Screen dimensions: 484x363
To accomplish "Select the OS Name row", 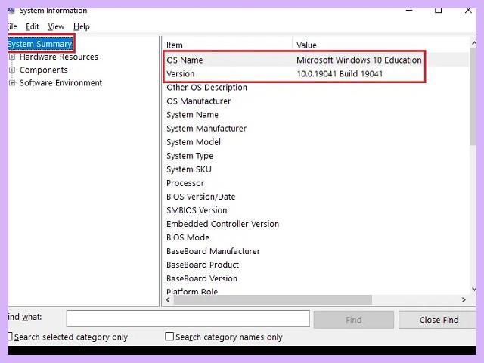I will (316, 60).
